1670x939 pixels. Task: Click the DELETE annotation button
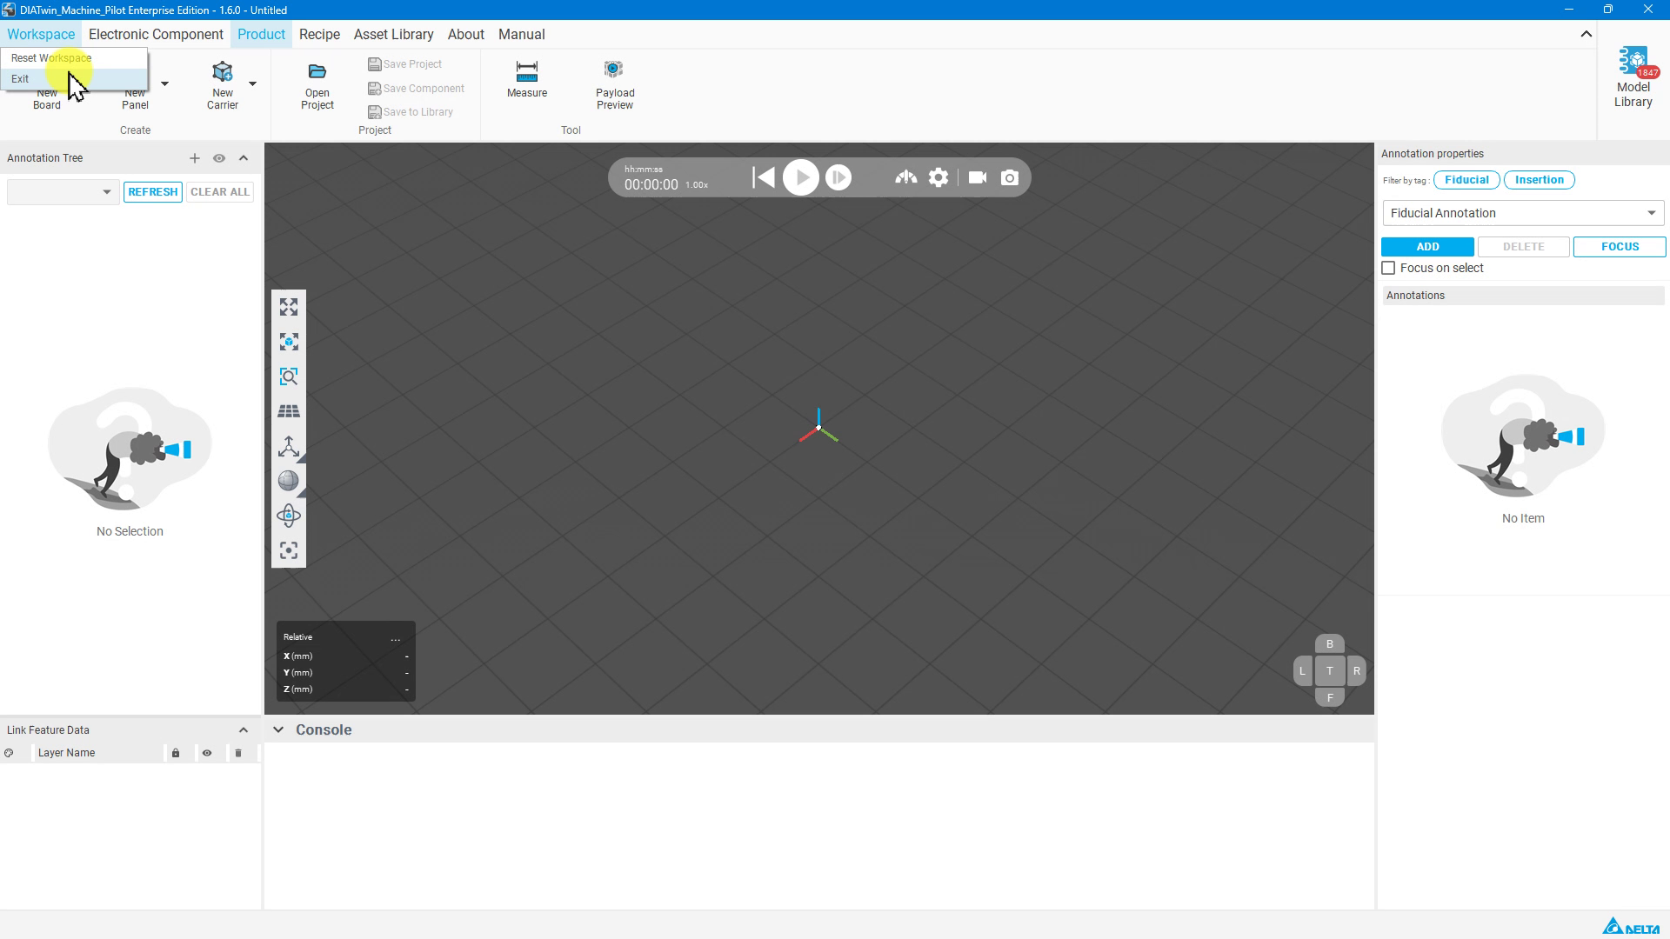click(1523, 247)
